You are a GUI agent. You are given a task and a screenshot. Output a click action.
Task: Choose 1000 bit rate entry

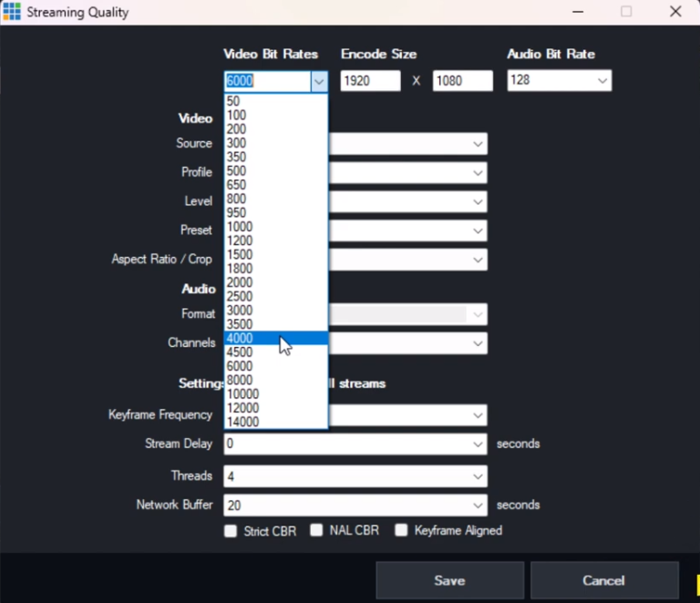[x=276, y=227]
